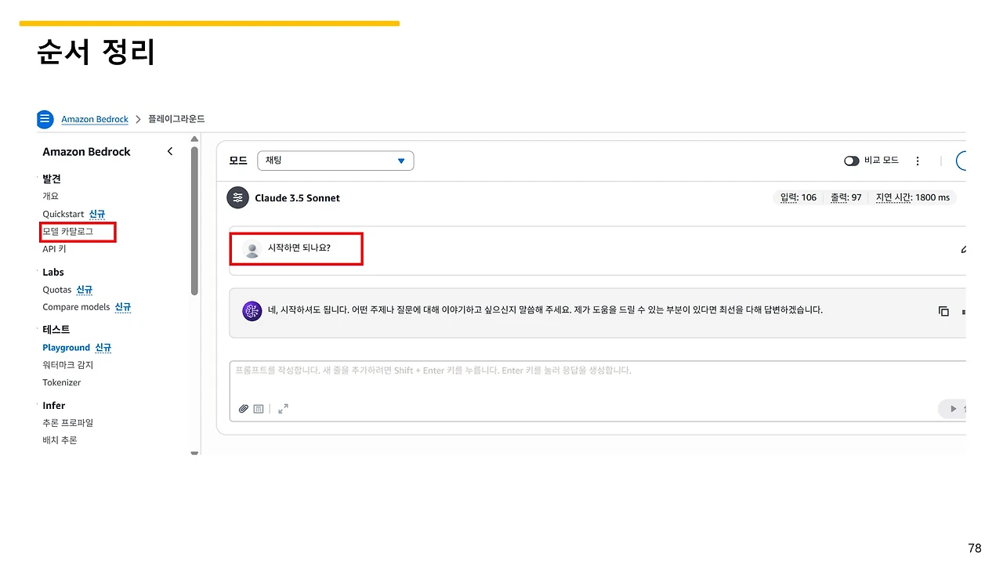The width and height of the screenshot is (1003, 564).
Task: Edit the user message with the pencil icon
Action: pos(963,250)
